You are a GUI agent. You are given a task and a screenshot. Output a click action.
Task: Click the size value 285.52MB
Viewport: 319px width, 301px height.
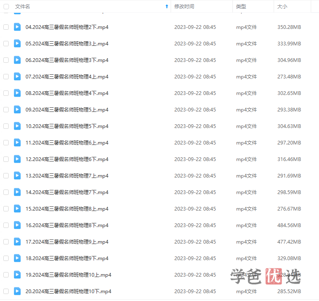click(289, 291)
